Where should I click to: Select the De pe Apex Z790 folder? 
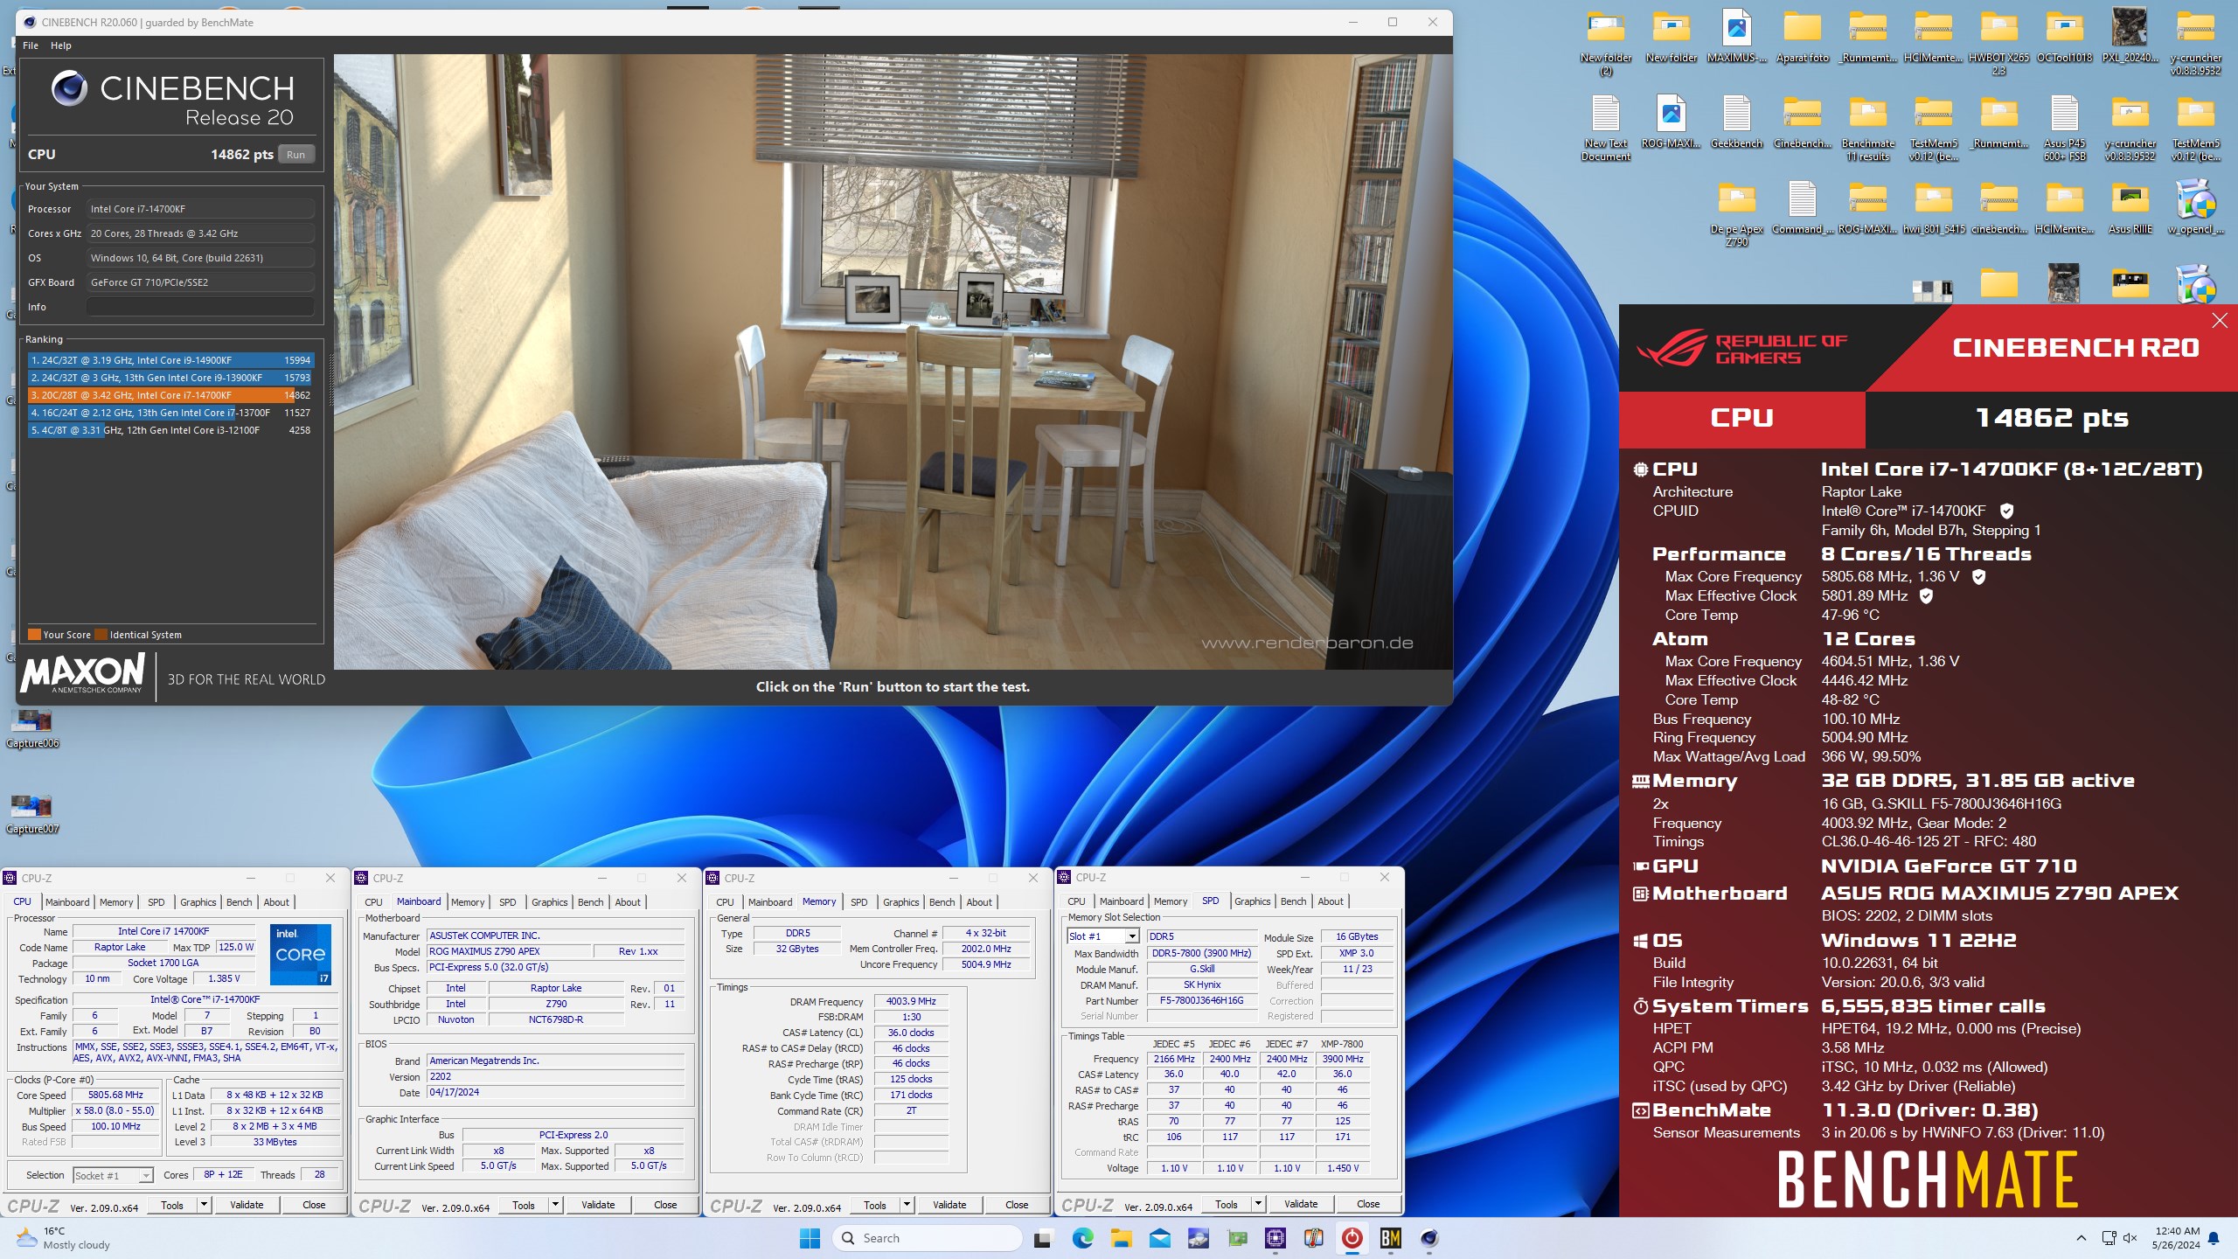(1736, 214)
